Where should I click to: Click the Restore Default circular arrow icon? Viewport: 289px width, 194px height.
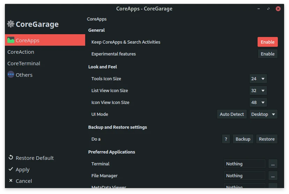click(x=11, y=157)
